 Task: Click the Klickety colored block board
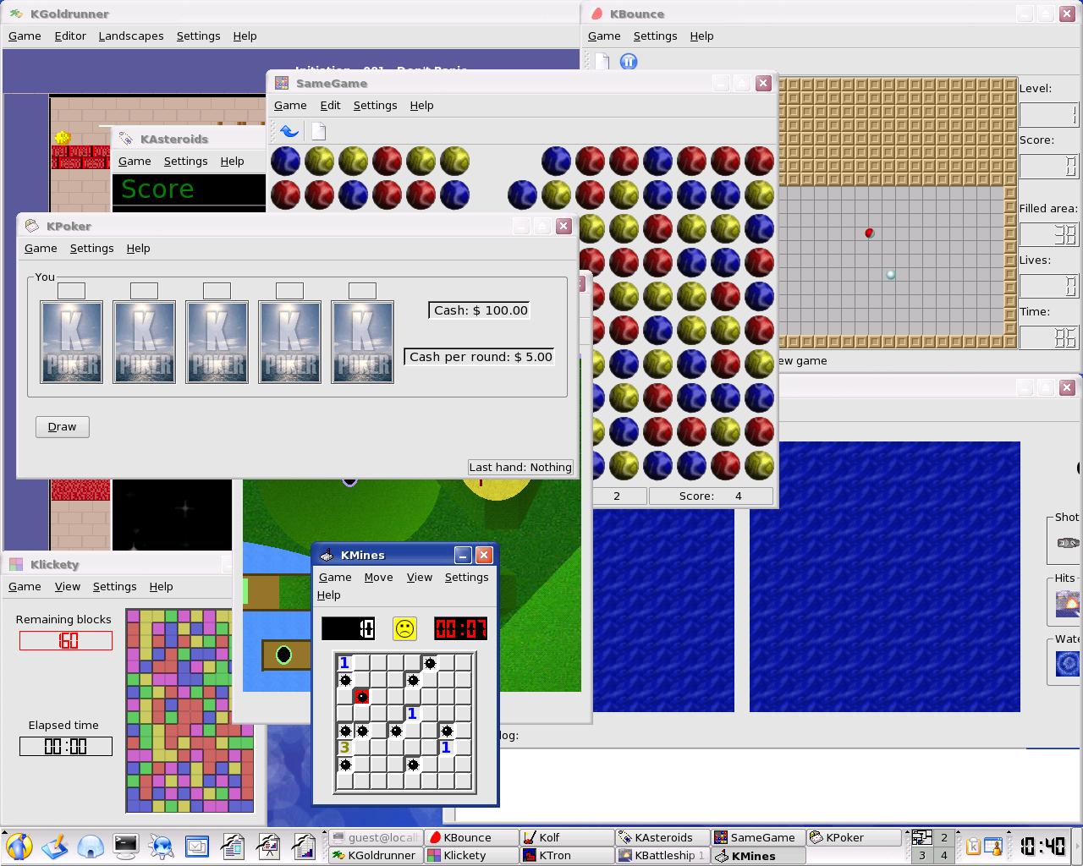[190, 710]
